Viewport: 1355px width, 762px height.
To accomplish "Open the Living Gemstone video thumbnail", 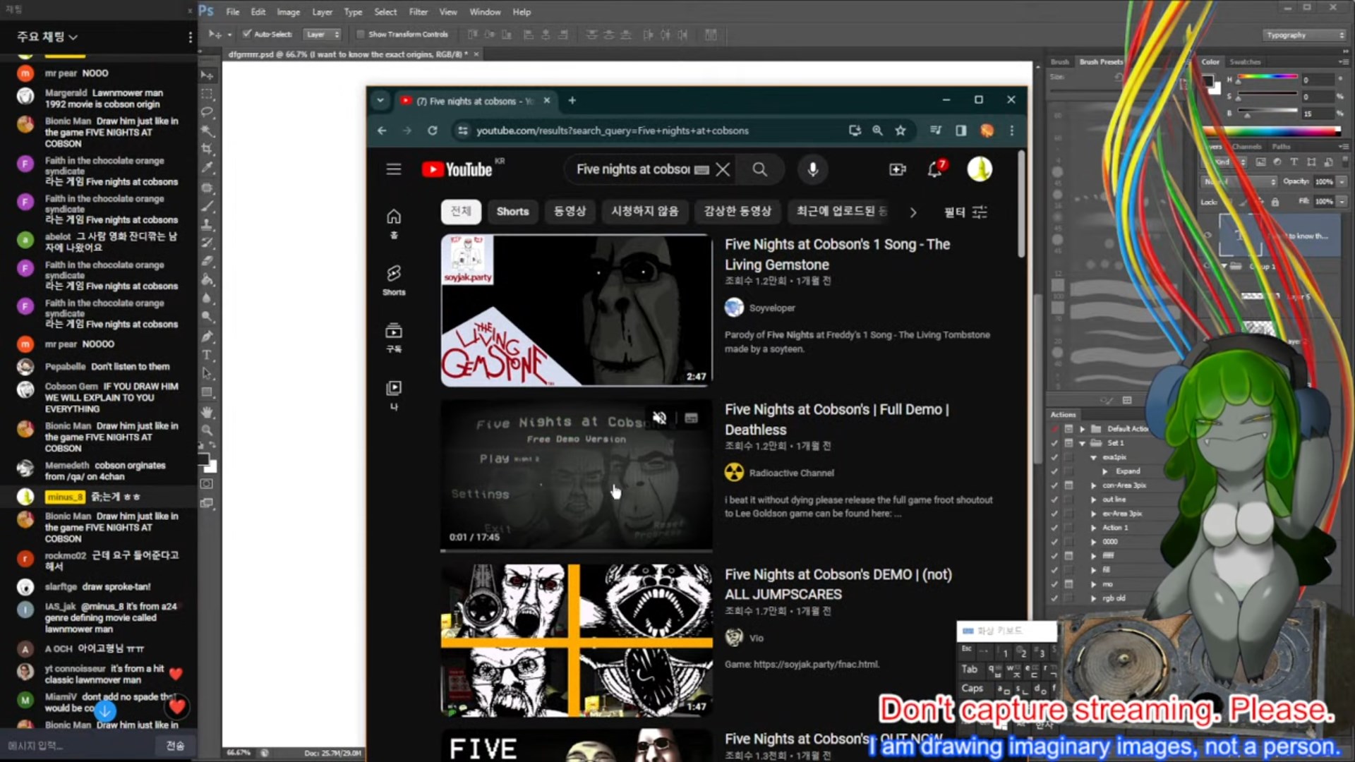I will [x=576, y=310].
